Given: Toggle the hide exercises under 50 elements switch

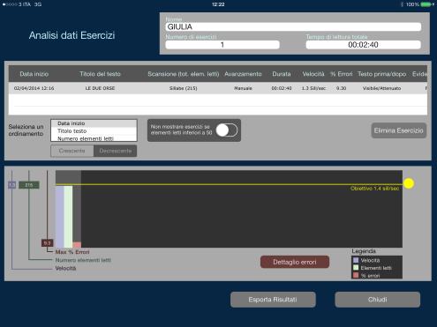Looking at the screenshot, I should (227, 130).
